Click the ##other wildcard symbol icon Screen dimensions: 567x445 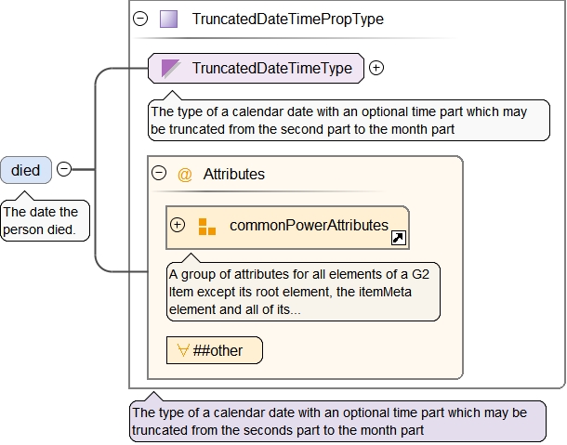[x=184, y=350]
